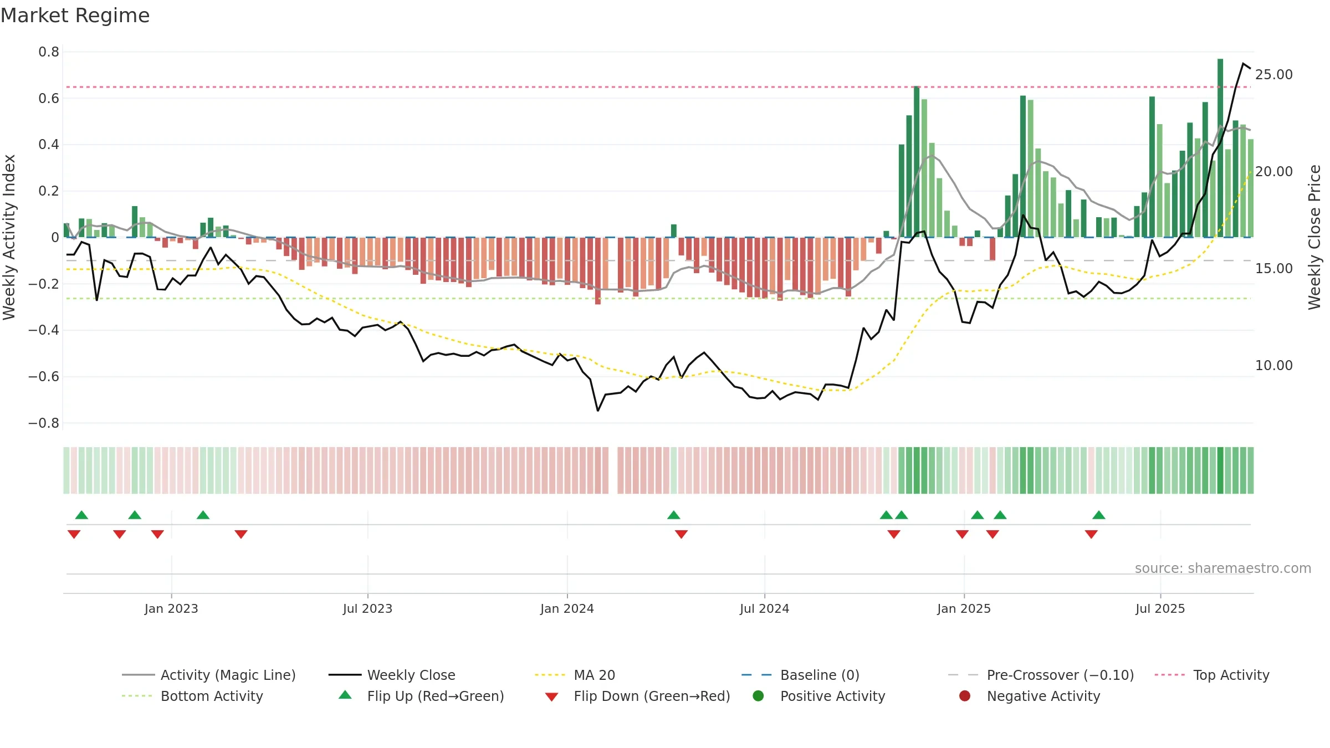Click the Jan 2025 axis label
Image resolution: width=1330 pixels, height=748 pixels.
tap(964, 609)
